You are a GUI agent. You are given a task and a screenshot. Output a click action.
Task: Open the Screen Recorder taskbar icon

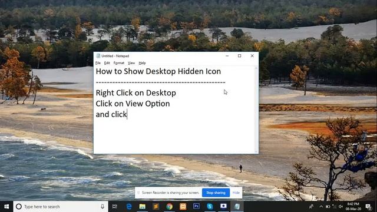click(223, 206)
